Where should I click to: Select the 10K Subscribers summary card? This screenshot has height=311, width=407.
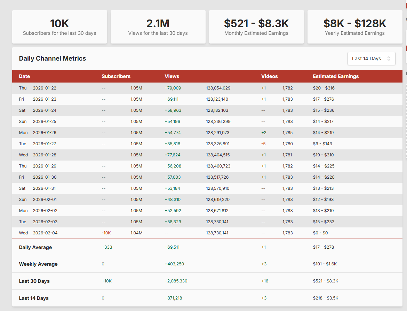click(x=59, y=27)
